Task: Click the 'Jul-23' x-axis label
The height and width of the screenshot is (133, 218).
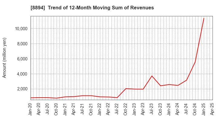Action: pyautogui.click(x=151, y=109)
